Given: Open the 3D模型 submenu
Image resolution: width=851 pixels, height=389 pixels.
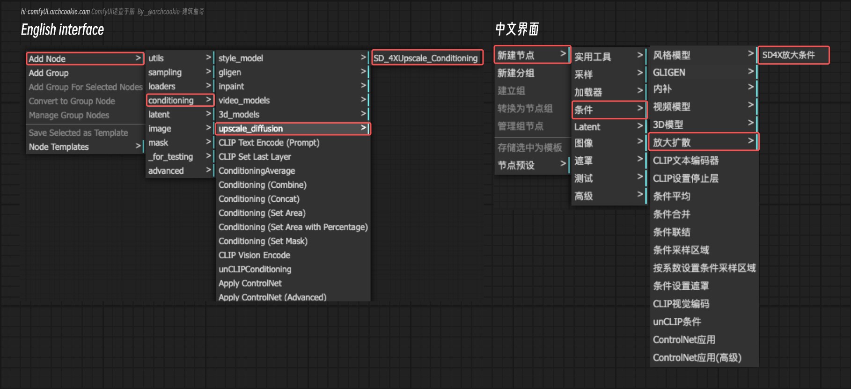Looking at the screenshot, I should [704, 125].
